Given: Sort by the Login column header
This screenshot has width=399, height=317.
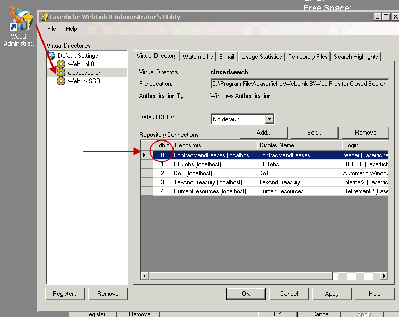Looking at the screenshot, I should (366, 145).
